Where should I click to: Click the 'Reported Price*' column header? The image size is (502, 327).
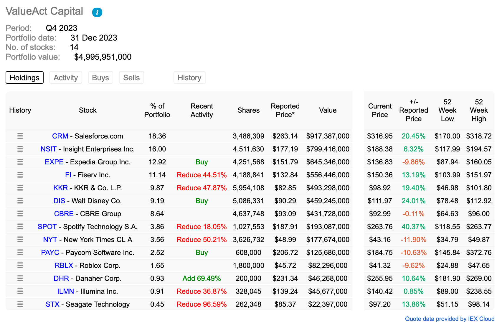pos(285,110)
